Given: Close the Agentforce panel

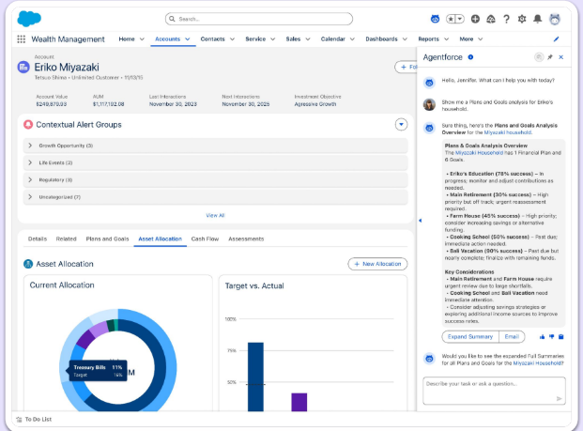Looking at the screenshot, I should pyautogui.click(x=561, y=57).
